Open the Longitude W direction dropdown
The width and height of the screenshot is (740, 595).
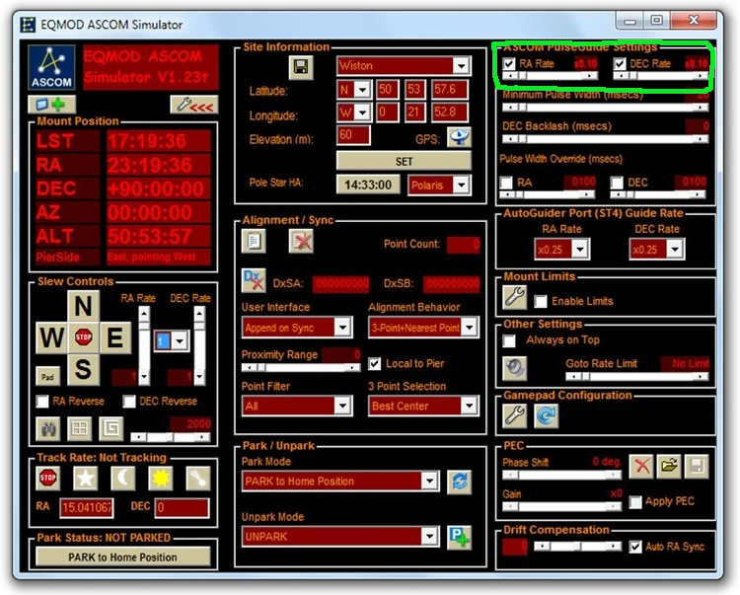362,112
